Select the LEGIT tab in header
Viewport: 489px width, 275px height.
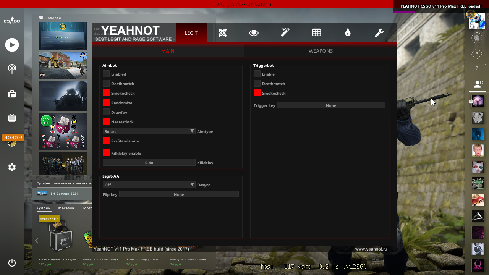point(191,33)
